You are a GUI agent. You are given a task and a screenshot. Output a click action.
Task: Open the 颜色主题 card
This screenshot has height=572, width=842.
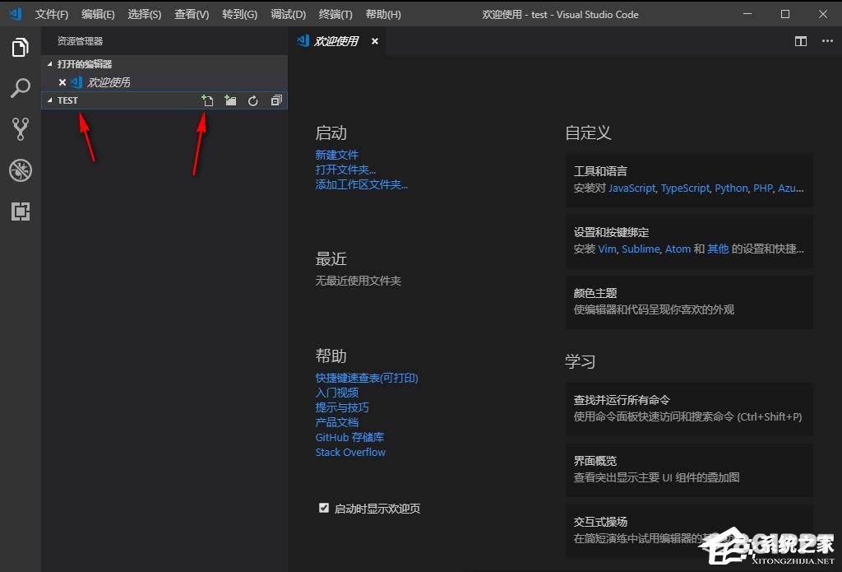[689, 301]
